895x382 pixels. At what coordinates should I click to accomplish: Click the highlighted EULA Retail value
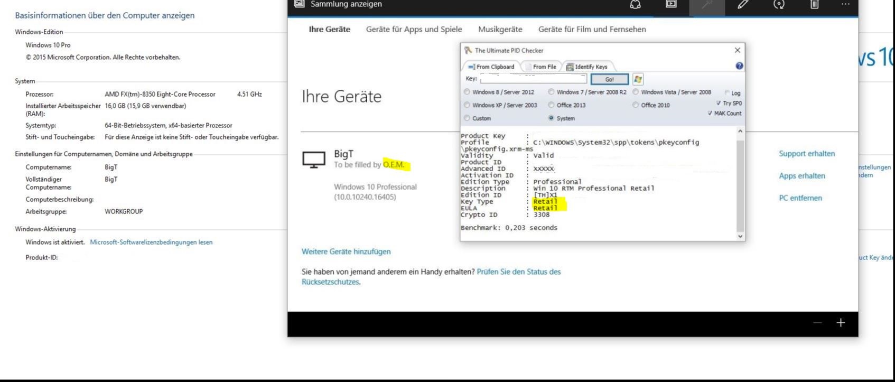pos(545,208)
